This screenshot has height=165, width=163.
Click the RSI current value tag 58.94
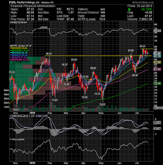tap(157, 31)
